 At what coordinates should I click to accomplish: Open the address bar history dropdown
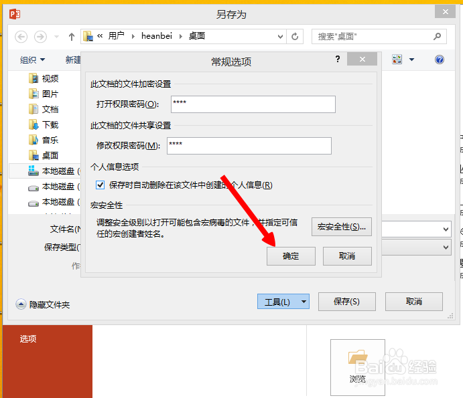[x=280, y=37]
